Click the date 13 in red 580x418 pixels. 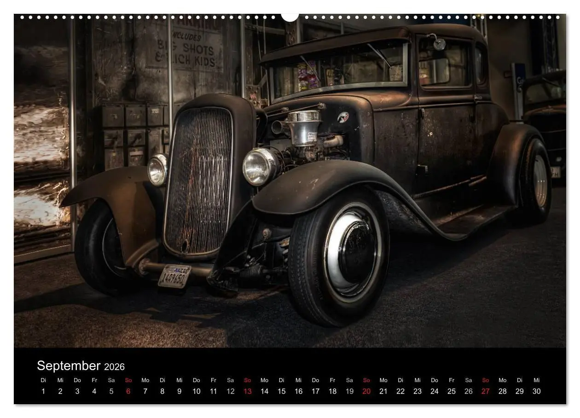[x=247, y=391]
